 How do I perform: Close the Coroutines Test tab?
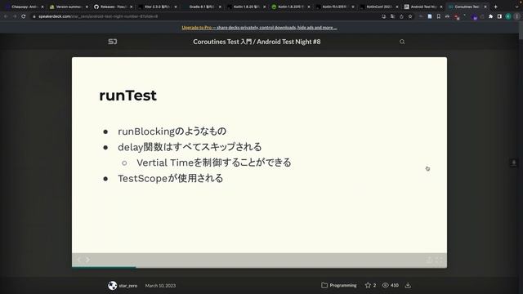pyautogui.click(x=485, y=7)
